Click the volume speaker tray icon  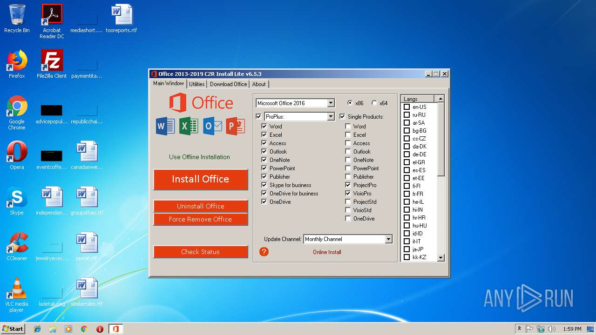coord(552,329)
